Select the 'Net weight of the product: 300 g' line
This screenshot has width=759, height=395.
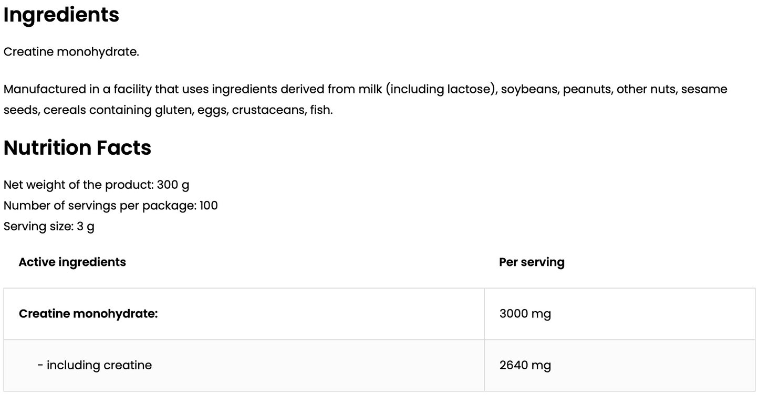point(97,185)
